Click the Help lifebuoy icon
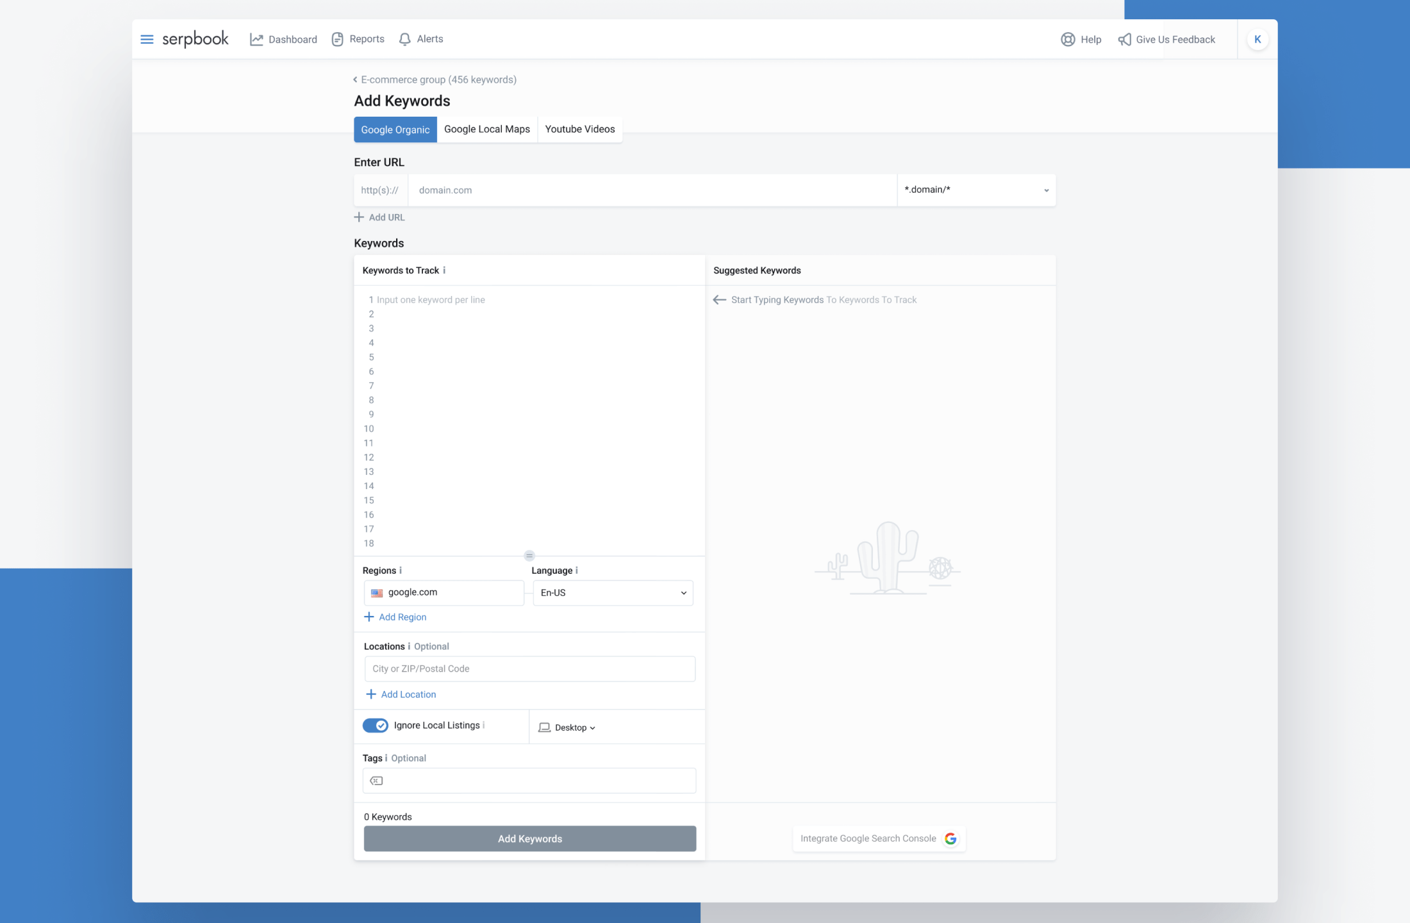1410x923 pixels. (x=1068, y=39)
